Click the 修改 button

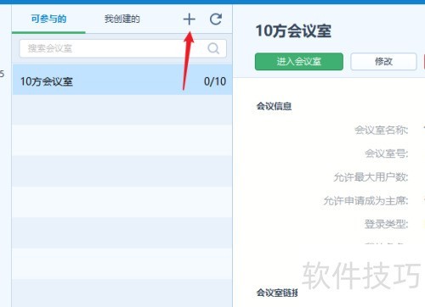[x=383, y=61]
